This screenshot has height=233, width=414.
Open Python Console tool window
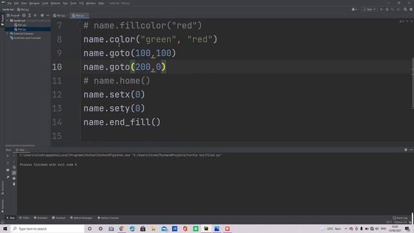(108, 218)
